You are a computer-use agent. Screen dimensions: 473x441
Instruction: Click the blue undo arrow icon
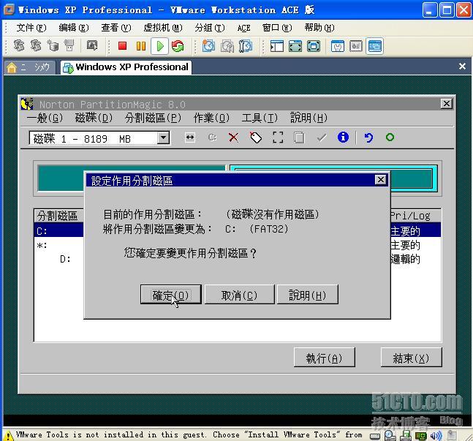pyautogui.click(x=368, y=137)
